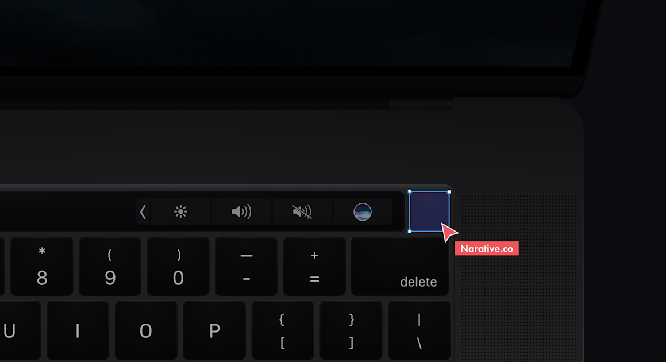Click the Narative.co cursor label
Viewport: 666px width, 362px height.
coord(486,249)
